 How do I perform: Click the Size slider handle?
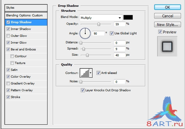[87, 55]
